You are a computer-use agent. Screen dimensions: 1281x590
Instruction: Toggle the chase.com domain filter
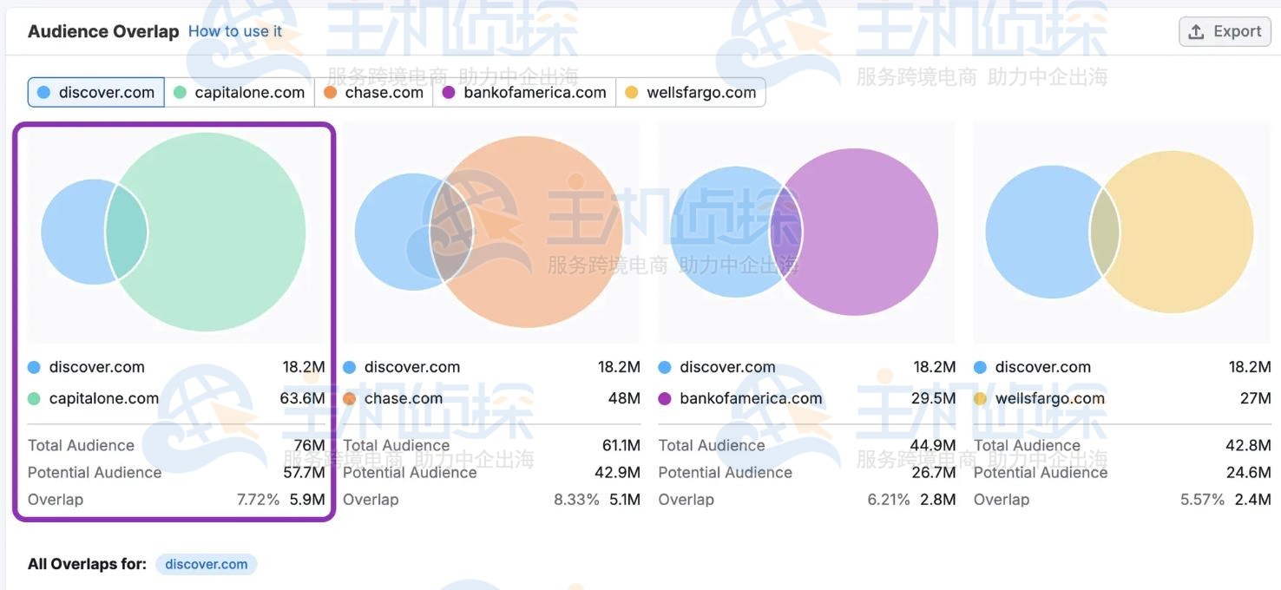373,90
